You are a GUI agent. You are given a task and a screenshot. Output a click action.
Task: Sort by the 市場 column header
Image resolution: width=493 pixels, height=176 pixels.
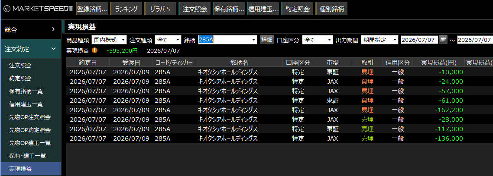(x=333, y=62)
